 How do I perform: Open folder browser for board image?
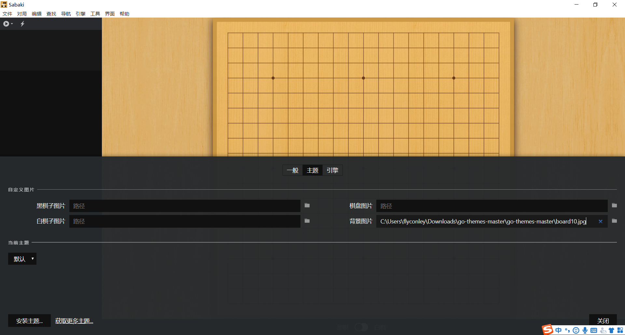(615, 206)
